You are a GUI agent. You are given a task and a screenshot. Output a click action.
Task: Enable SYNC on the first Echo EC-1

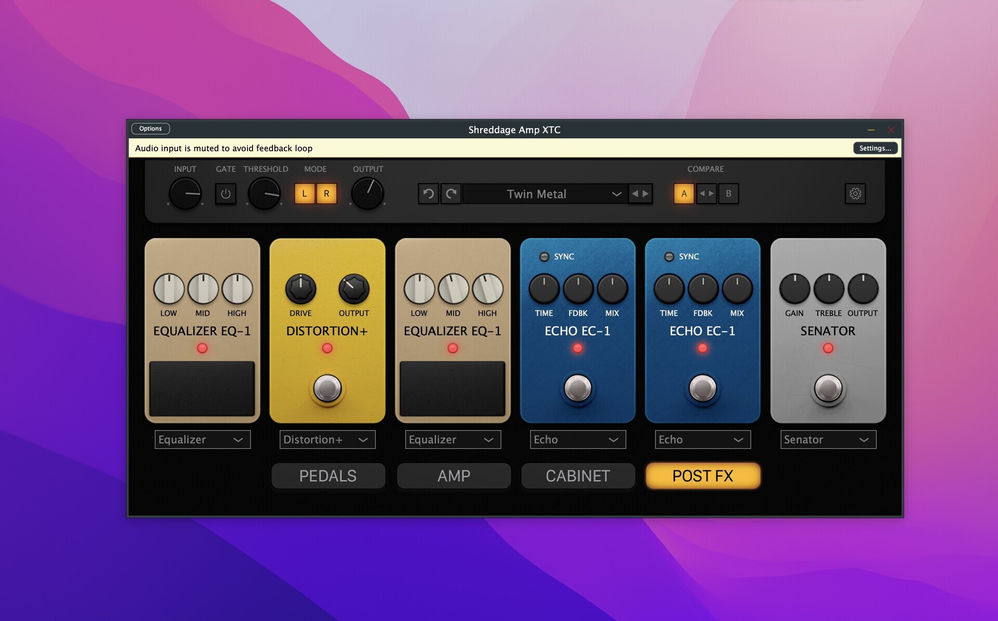point(544,257)
